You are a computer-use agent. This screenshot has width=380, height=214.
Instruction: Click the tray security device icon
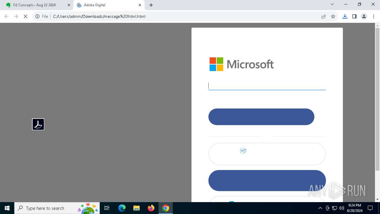(327, 208)
